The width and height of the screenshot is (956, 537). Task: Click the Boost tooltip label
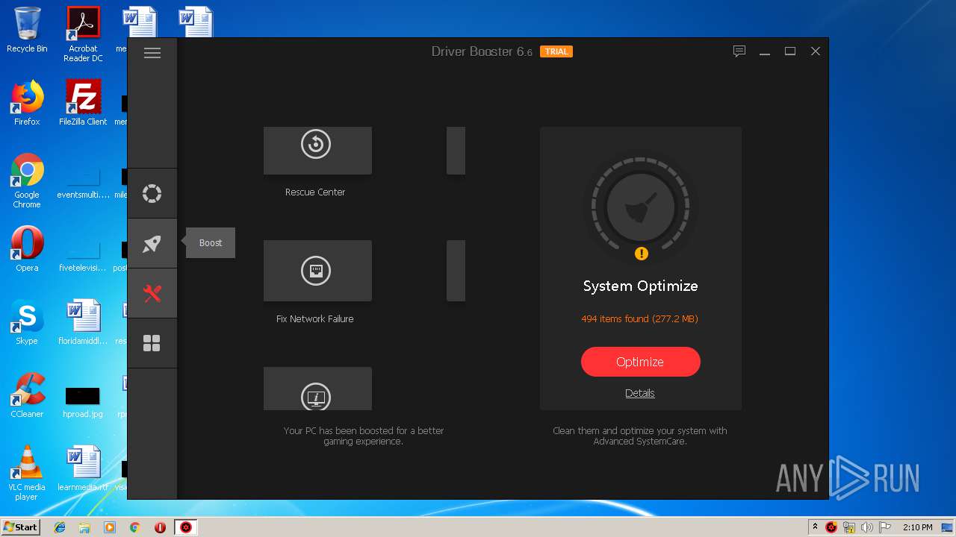pyautogui.click(x=211, y=242)
